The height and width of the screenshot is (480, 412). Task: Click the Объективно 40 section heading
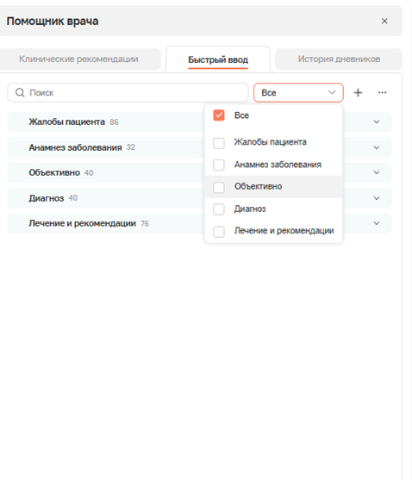pos(61,172)
